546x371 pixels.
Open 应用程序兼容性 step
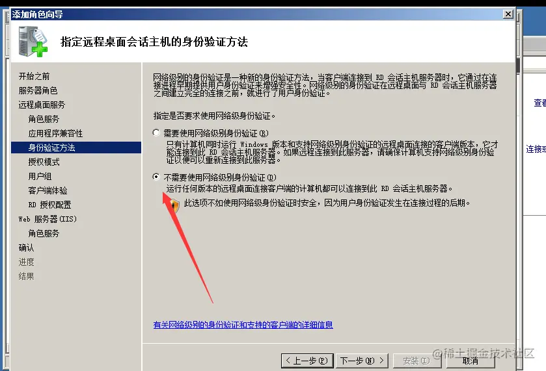point(55,133)
